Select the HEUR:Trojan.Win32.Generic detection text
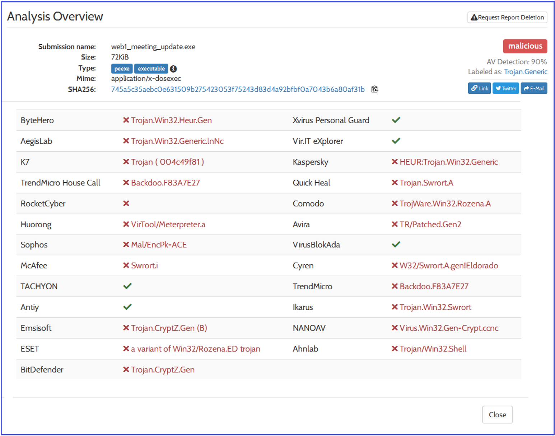This screenshot has width=555, height=436. 449,162
